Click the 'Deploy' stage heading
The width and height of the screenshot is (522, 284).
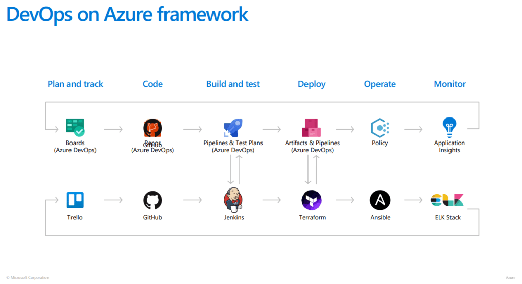(x=312, y=84)
